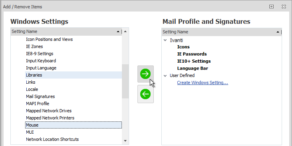Sort Mail Profile list by Setting Name header

tap(221, 32)
